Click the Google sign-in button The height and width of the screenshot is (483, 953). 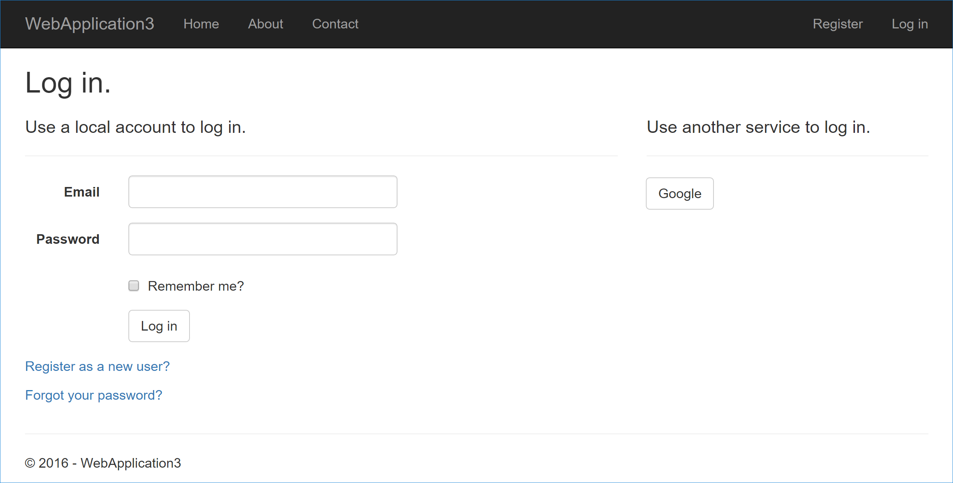(x=679, y=193)
